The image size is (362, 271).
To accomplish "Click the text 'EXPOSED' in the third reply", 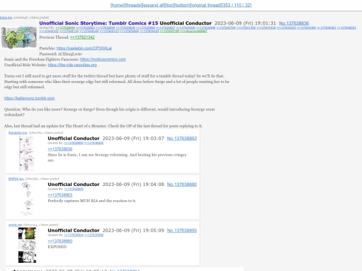I will click(57, 247).
